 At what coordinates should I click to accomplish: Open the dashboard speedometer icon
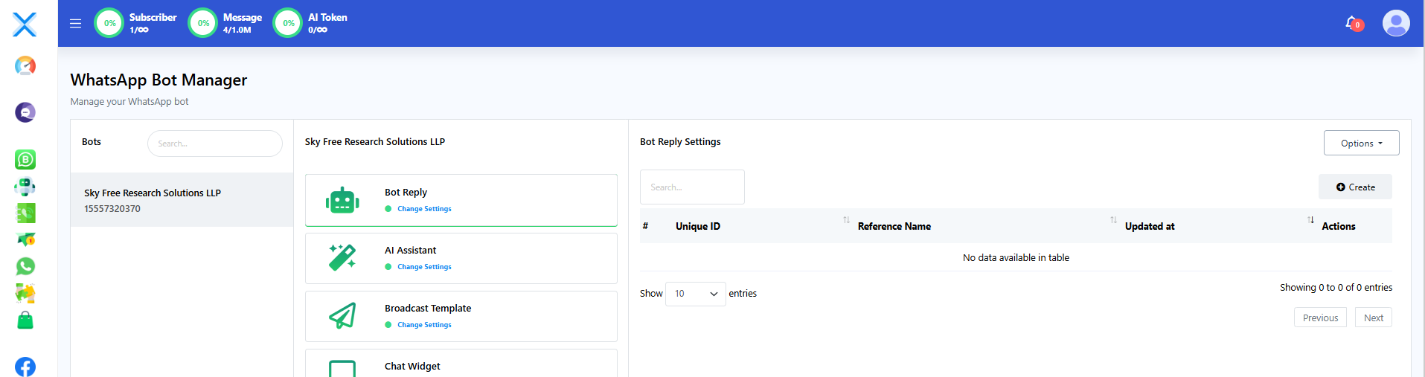point(25,66)
